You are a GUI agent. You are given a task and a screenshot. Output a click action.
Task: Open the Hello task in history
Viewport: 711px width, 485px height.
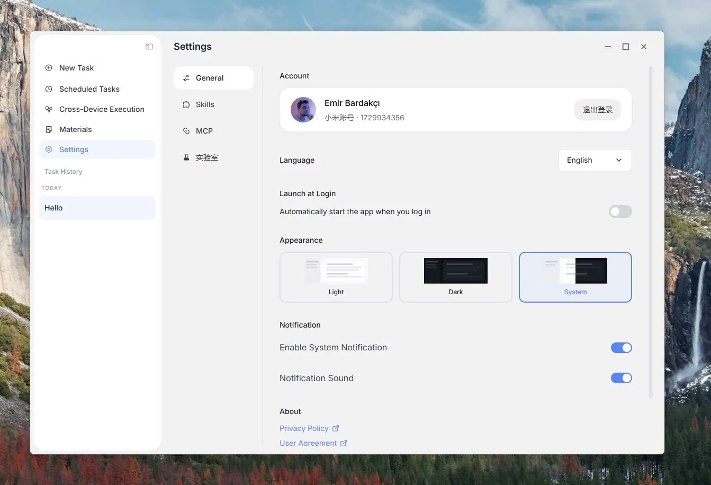pyautogui.click(x=97, y=208)
